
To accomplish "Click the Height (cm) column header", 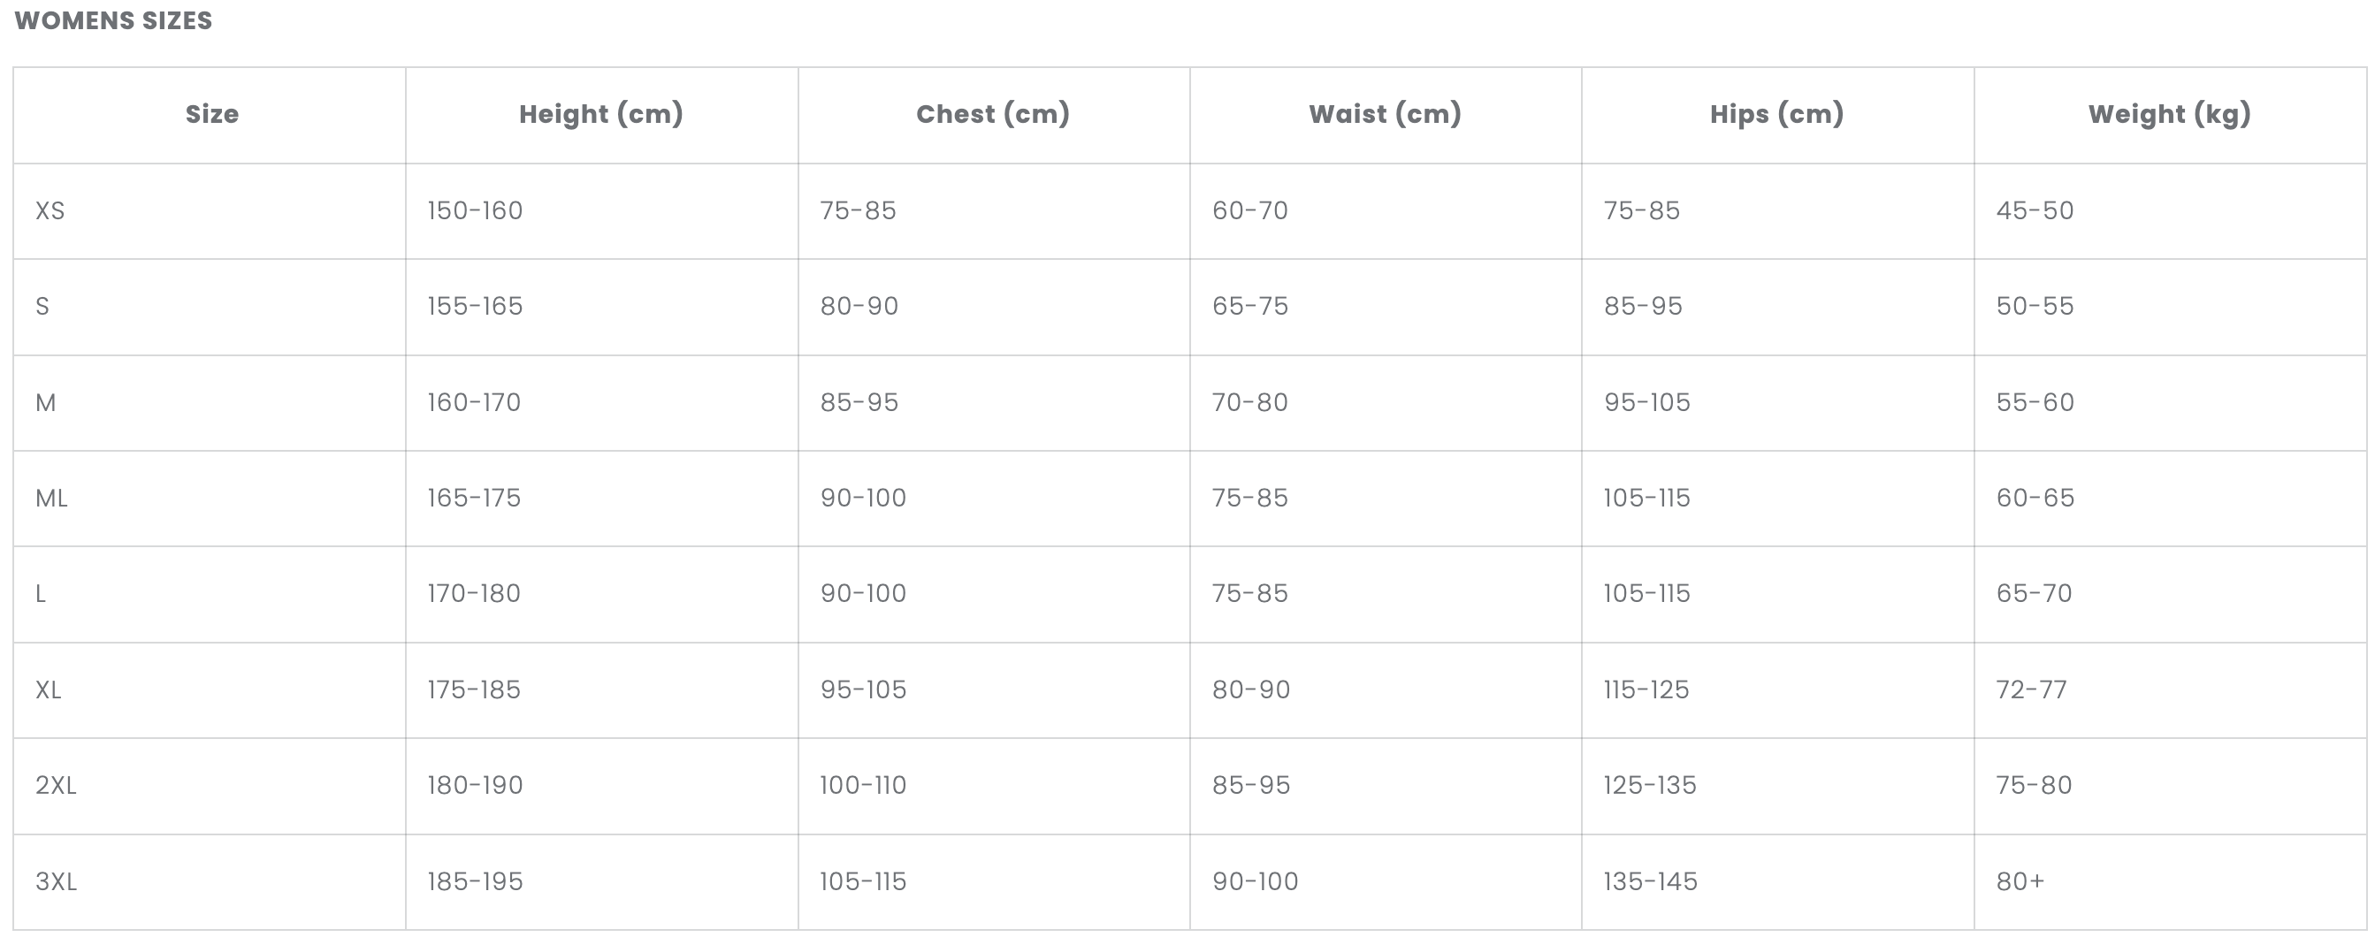I will (600, 114).
